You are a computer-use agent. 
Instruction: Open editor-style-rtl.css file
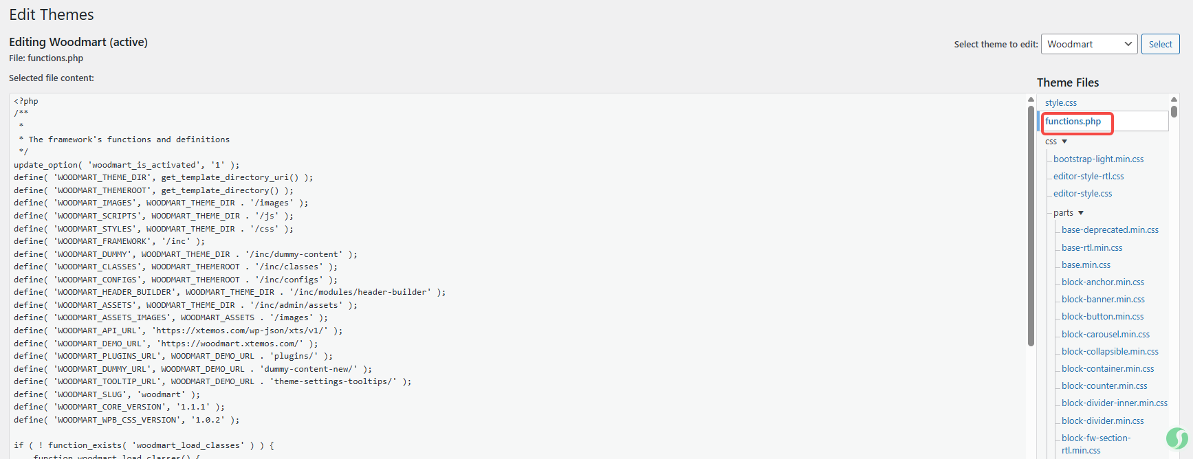1088,177
